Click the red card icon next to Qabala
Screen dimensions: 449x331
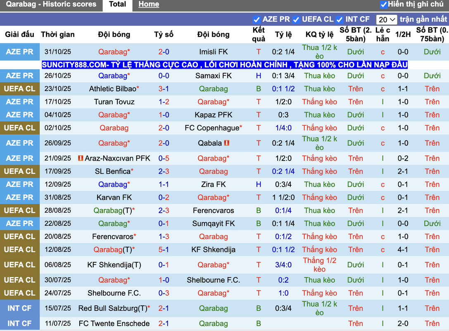(227, 143)
